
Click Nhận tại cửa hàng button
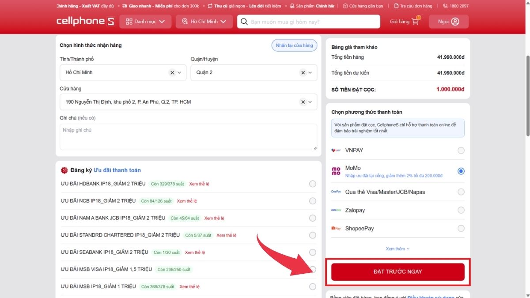(x=294, y=45)
